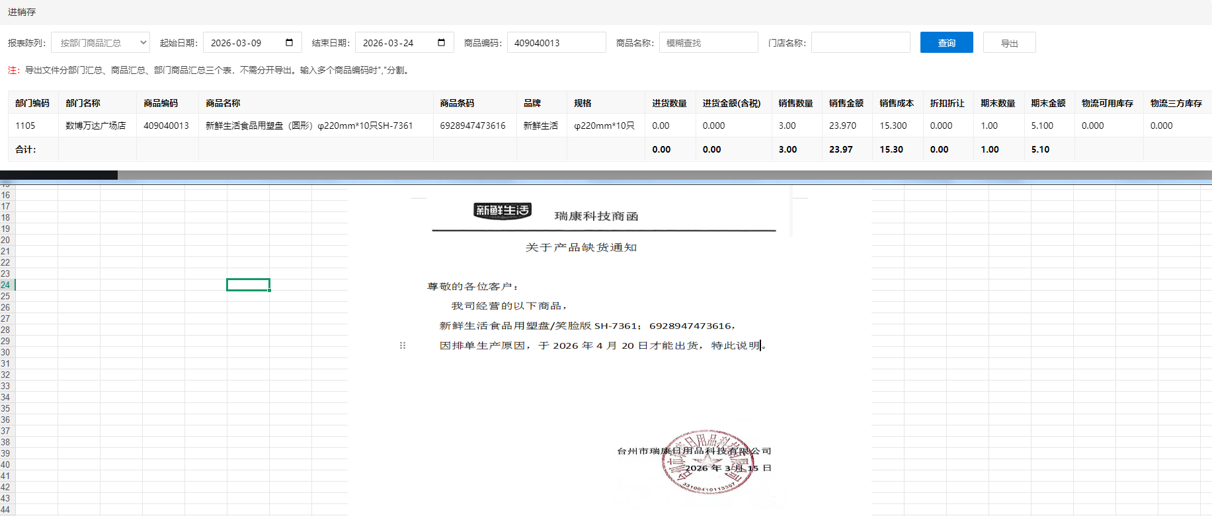This screenshot has height=516, width=1212.
Task: Expand the 报表陈列 dropdown
Action: point(101,42)
